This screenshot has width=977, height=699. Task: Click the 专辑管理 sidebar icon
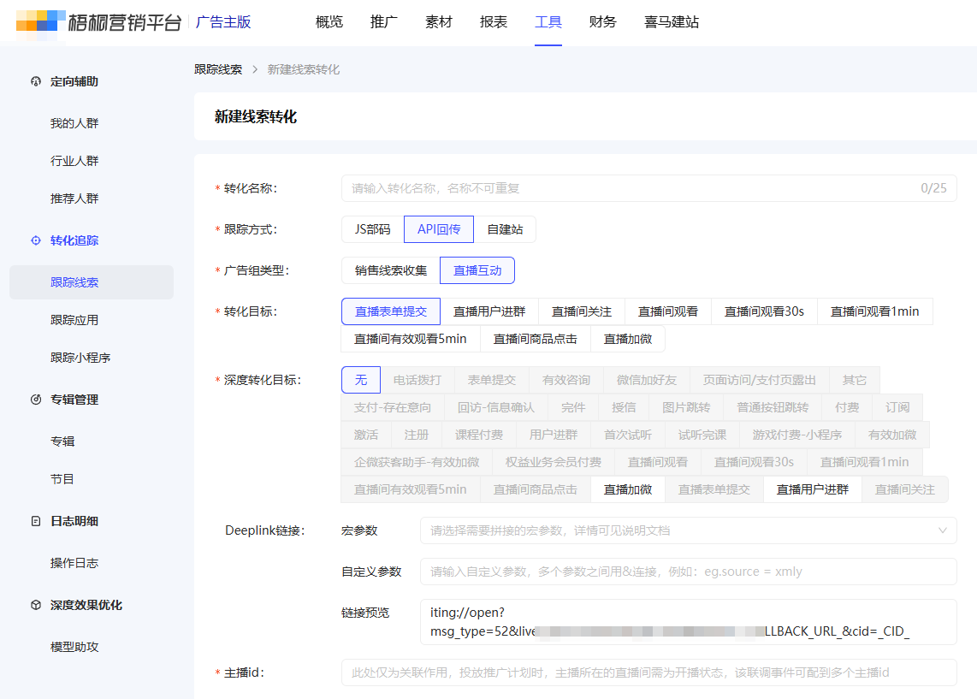click(36, 400)
